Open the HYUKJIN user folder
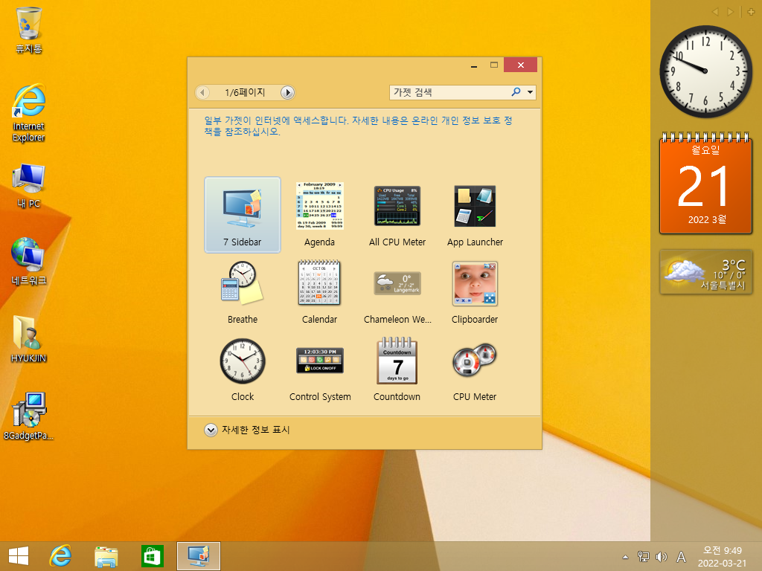This screenshot has height=571, width=762. coord(29,339)
